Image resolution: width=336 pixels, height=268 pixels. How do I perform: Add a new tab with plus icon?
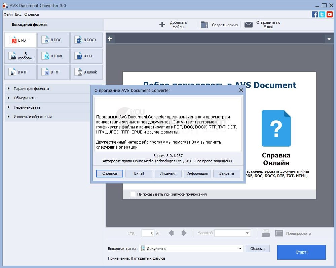(x=110, y=39)
